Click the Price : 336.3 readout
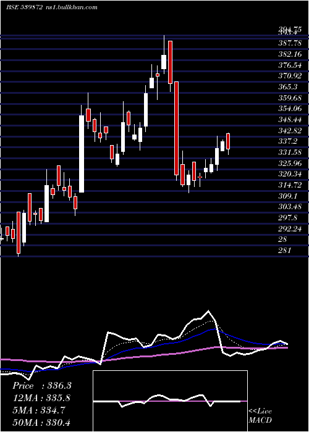Viewport: 309px width, 432px height. (42, 386)
